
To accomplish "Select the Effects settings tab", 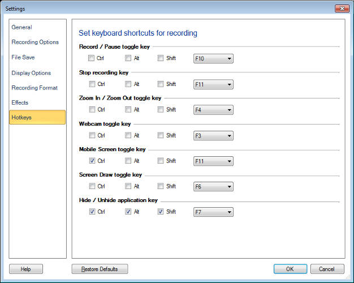I will coord(20,102).
